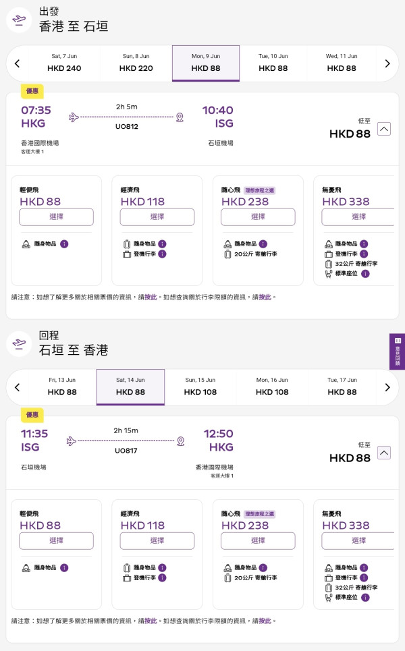Open 標準座位 info icon in return 無憂飛 card
Screen dimensions: 405x651
tap(365, 598)
